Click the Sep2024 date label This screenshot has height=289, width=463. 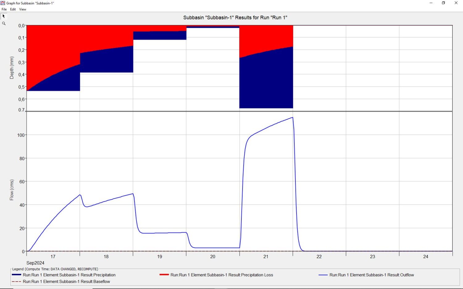click(x=35, y=263)
